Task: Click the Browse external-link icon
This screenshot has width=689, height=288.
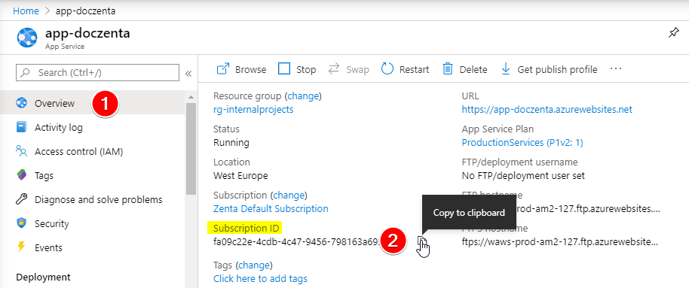Action: pyautogui.click(x=224, y=69)
